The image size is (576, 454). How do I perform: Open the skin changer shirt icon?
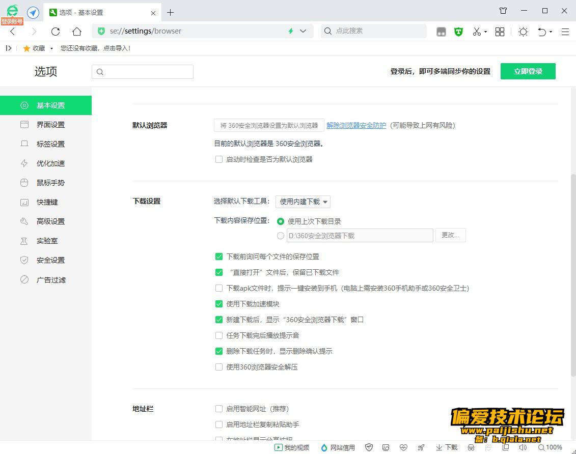tap(503, 11)
